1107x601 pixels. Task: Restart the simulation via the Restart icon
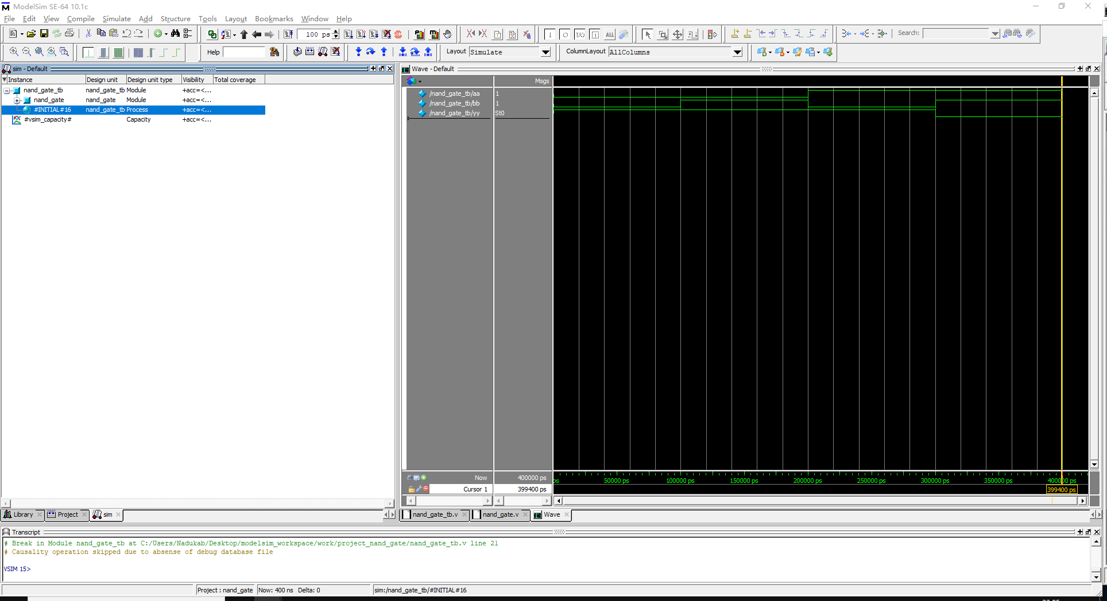(x=288, y=34)
